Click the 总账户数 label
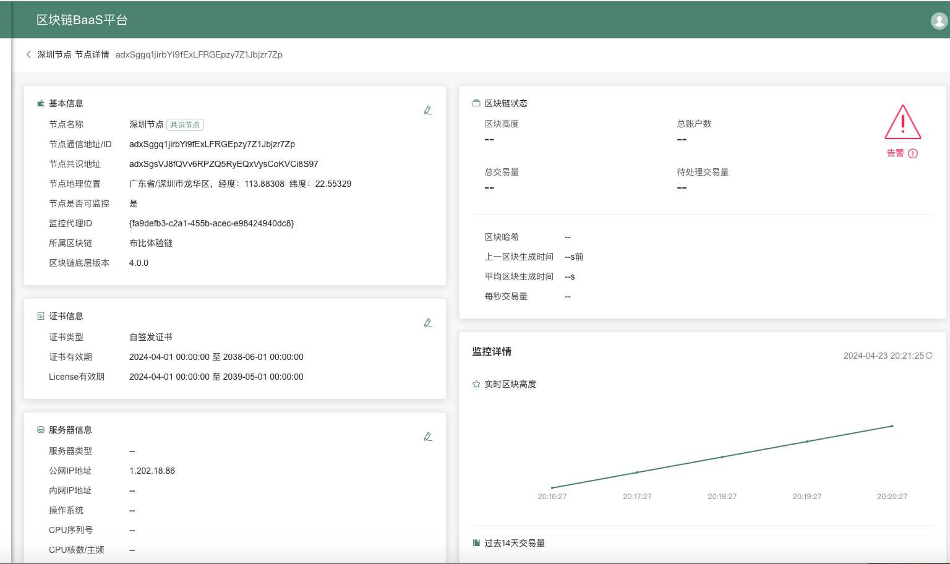The height and width of the screenshot is (564, 950). (694, 124)
